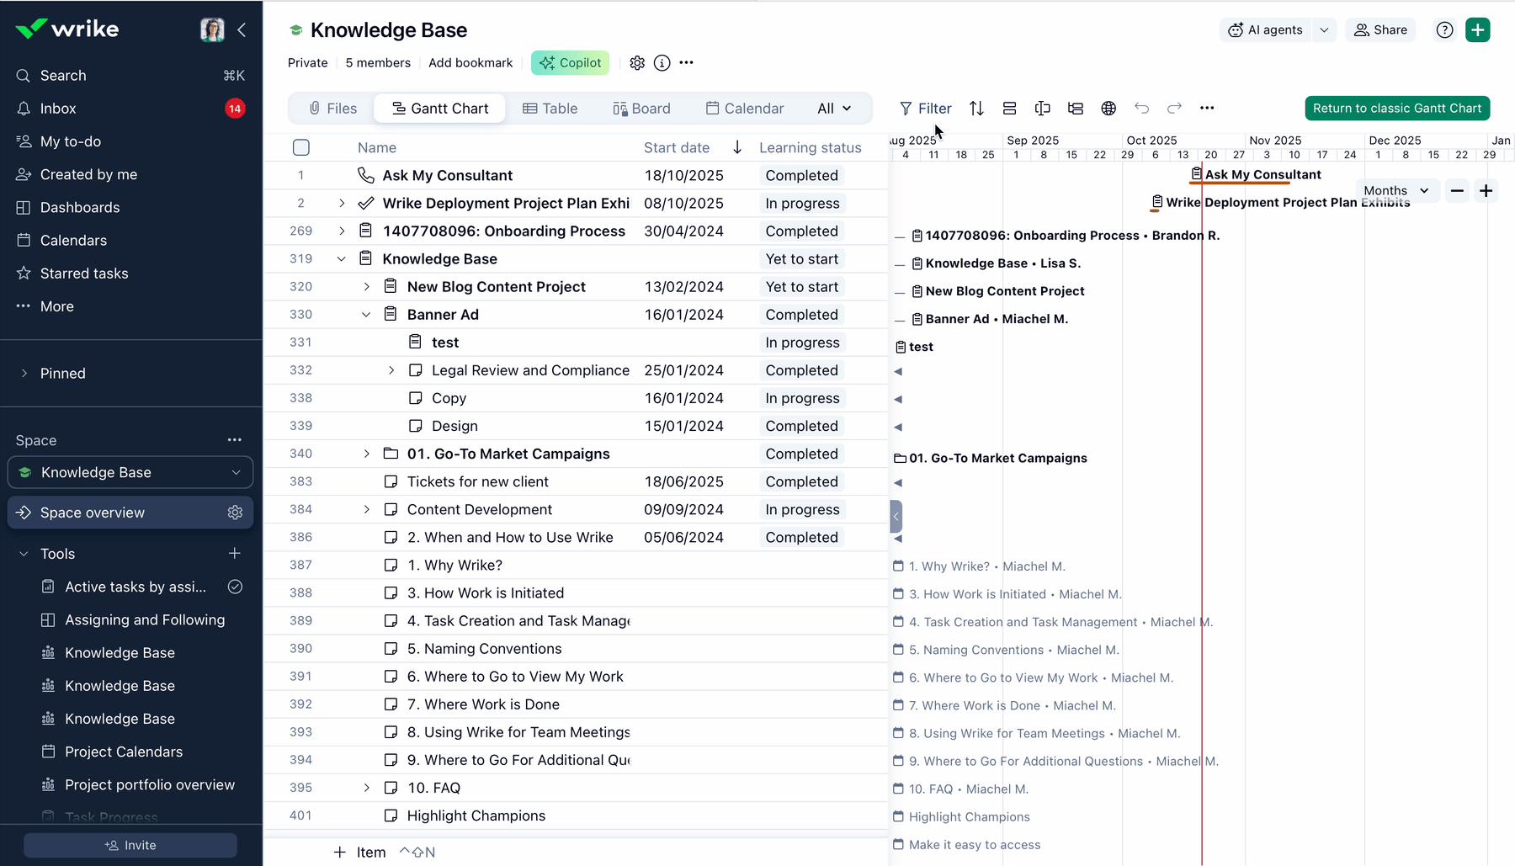Click Return to classic Gantt Chart button
Screen dimensions: 1515x866
(x=1397, y=109)
